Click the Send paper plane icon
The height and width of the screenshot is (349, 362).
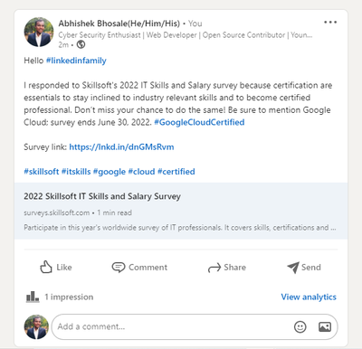click(x=293, y=267)
